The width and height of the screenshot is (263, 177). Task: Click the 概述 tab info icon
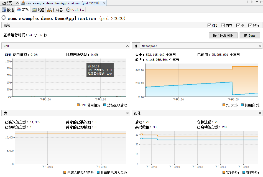[4, 10]
